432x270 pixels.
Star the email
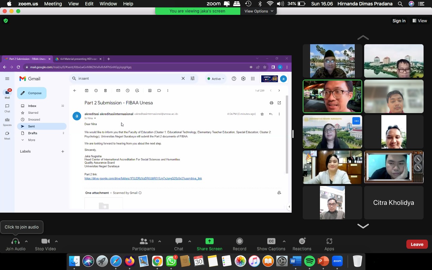point(262,114)
